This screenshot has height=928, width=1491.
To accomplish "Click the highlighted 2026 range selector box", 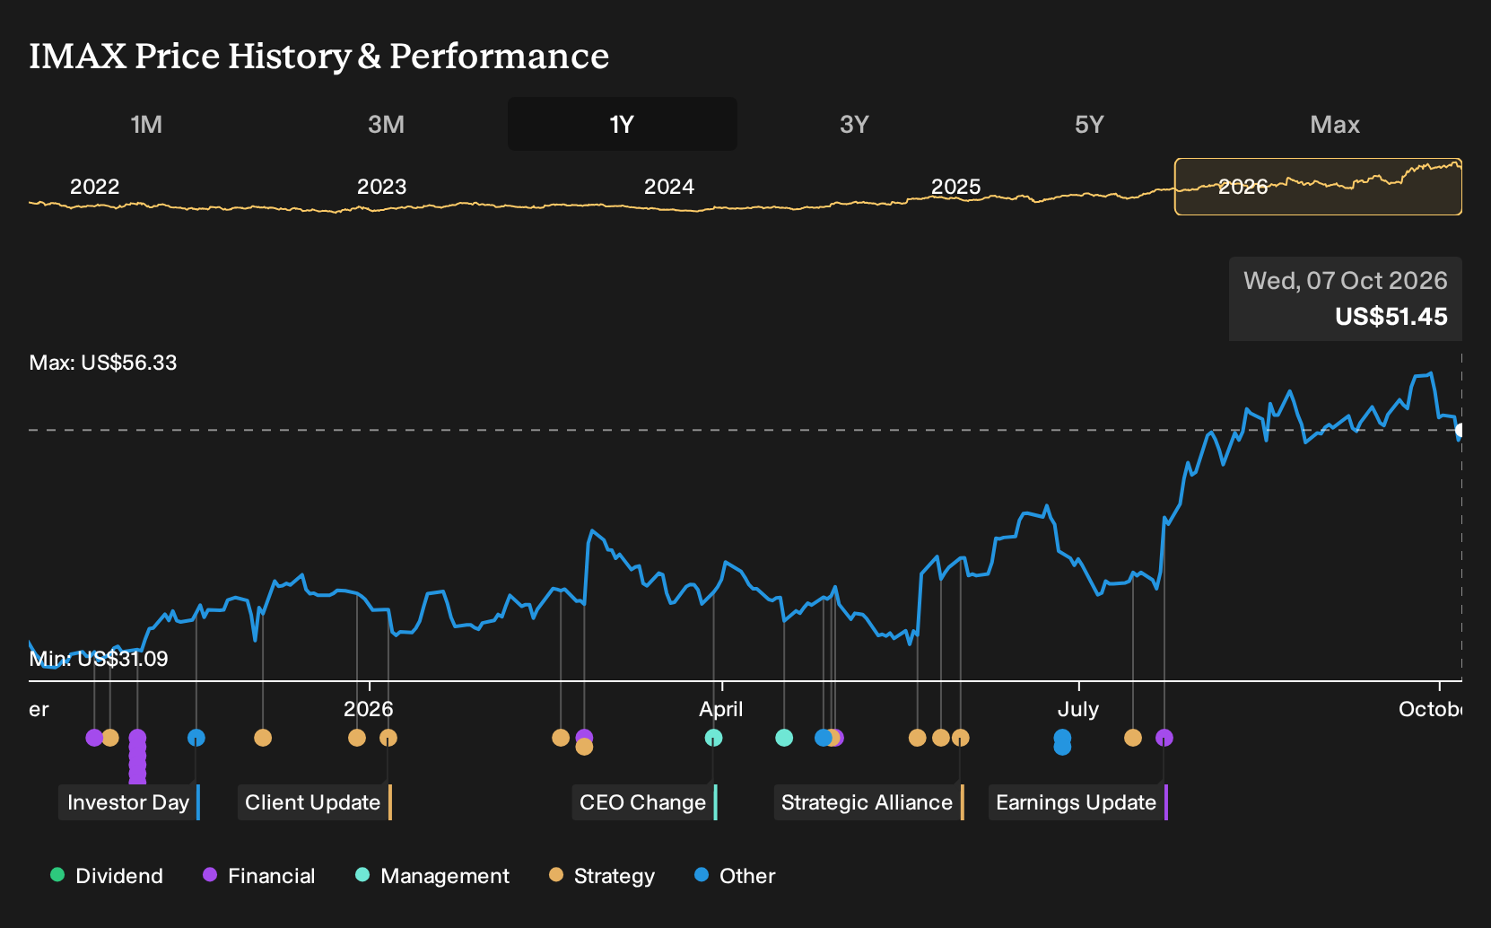I will [x=1318, y=187].
